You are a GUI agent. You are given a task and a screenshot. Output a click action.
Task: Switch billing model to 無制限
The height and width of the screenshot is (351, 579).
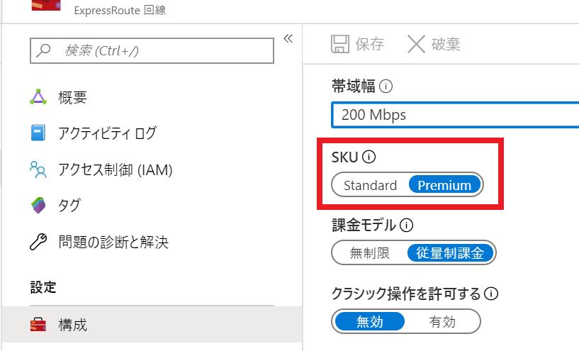(x=369, y=253)
